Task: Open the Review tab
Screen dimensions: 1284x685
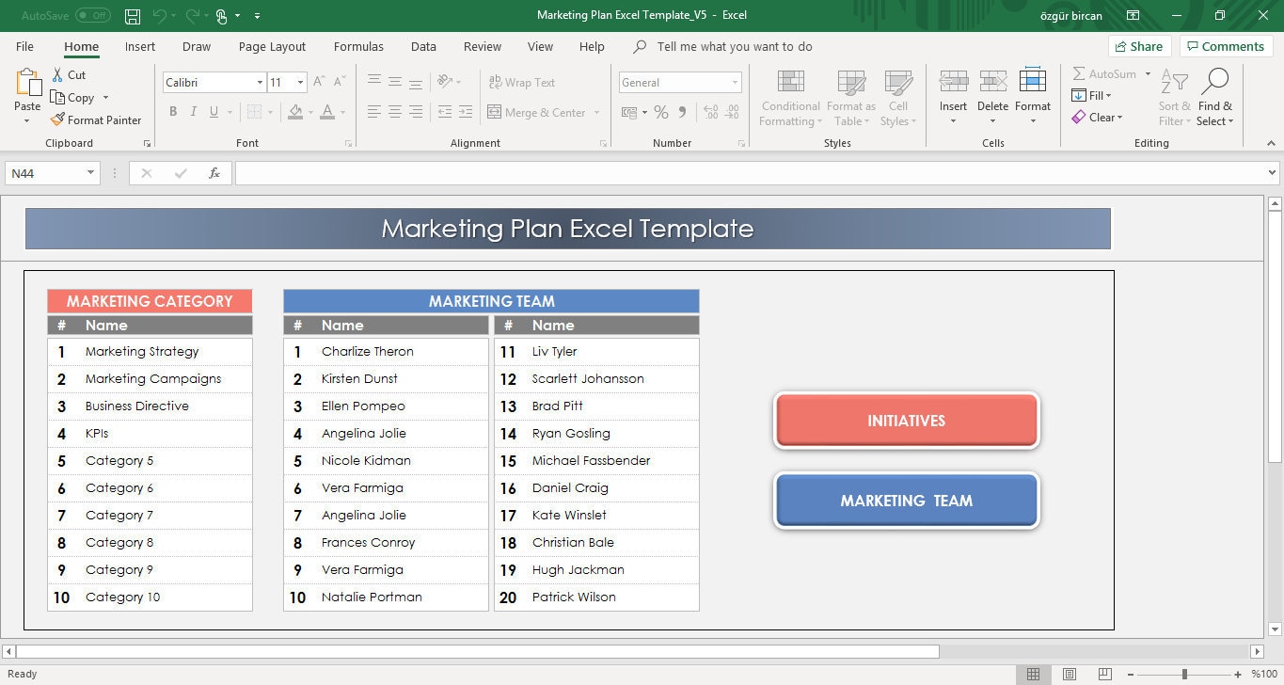Action: click(x=482, y=46)
